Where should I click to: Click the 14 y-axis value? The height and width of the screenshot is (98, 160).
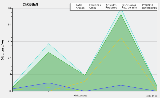tap(9, 74)
